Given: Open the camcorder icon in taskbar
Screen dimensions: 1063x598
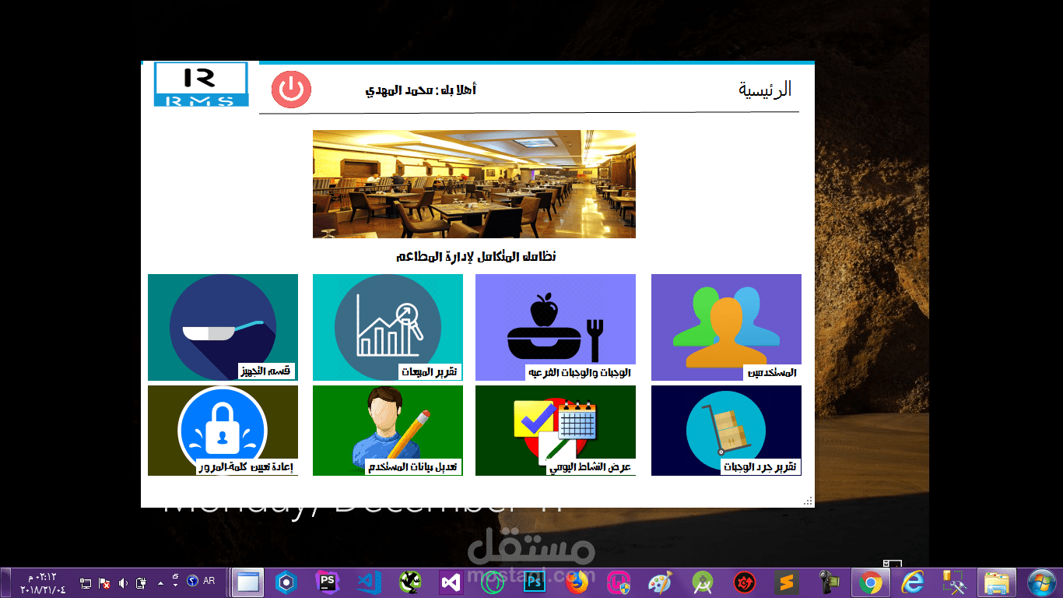Looking at the screenshot, I should coord(829,582).
